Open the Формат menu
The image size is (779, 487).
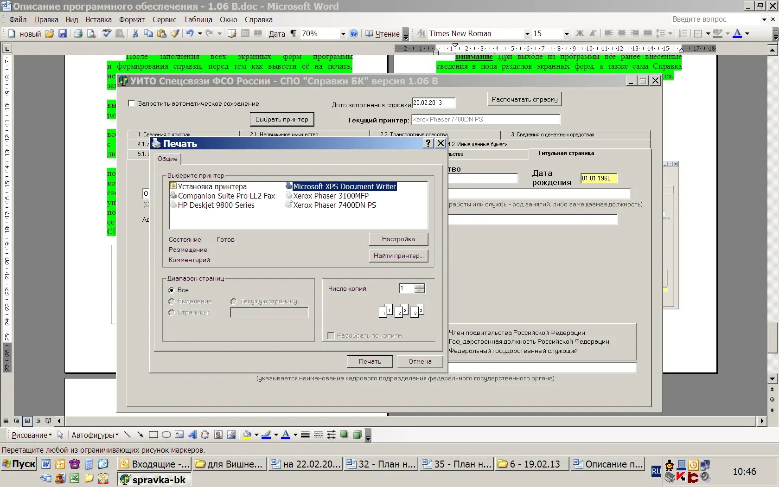point(132,19)
